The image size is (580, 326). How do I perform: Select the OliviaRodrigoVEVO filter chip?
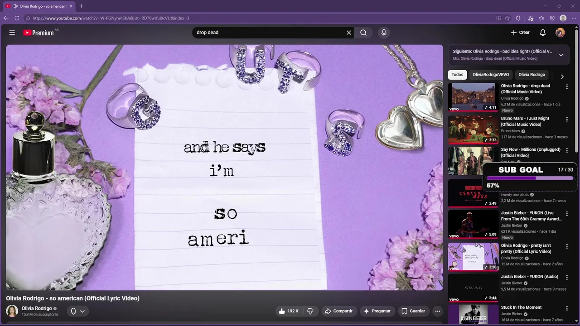(x=491, y=75)
